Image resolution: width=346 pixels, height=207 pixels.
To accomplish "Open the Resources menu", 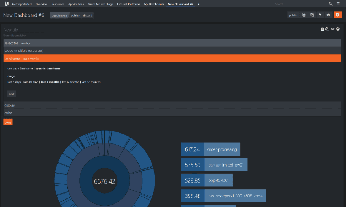I will pos(58,4).
